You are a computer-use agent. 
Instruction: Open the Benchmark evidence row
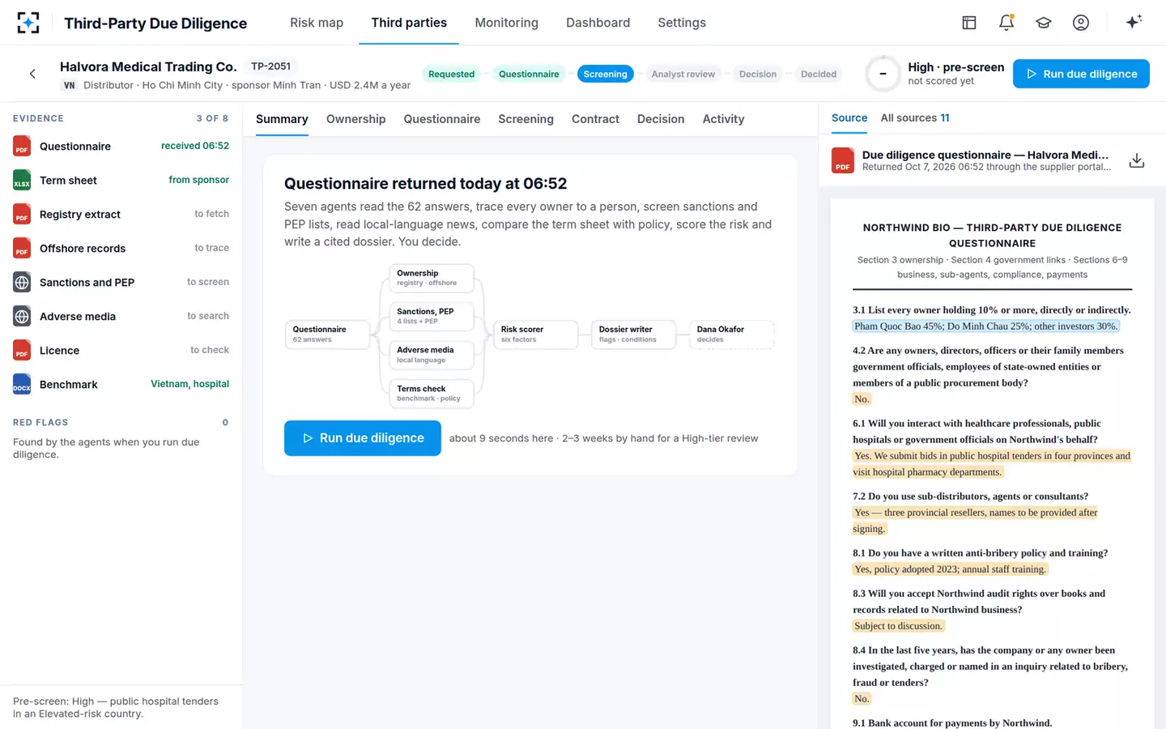click(x=121, y=385)
